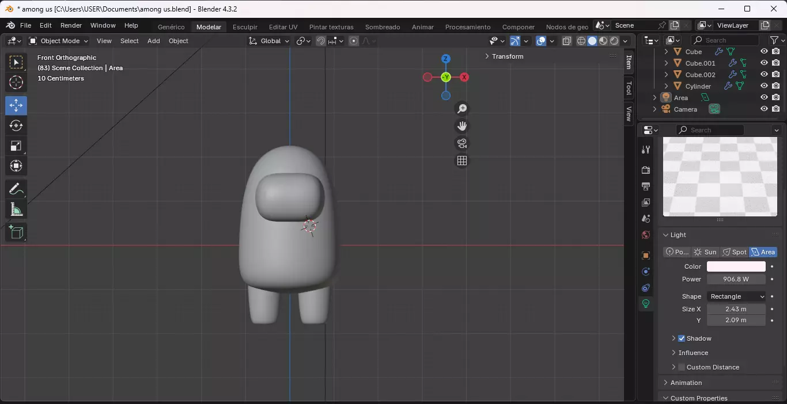Screen dimensions: 787x404
Task: Select the Add Cube tool
Action: (x=16, y=232)
